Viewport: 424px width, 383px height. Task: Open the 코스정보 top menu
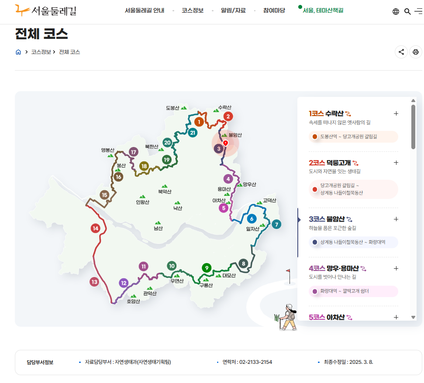(193, 10)
